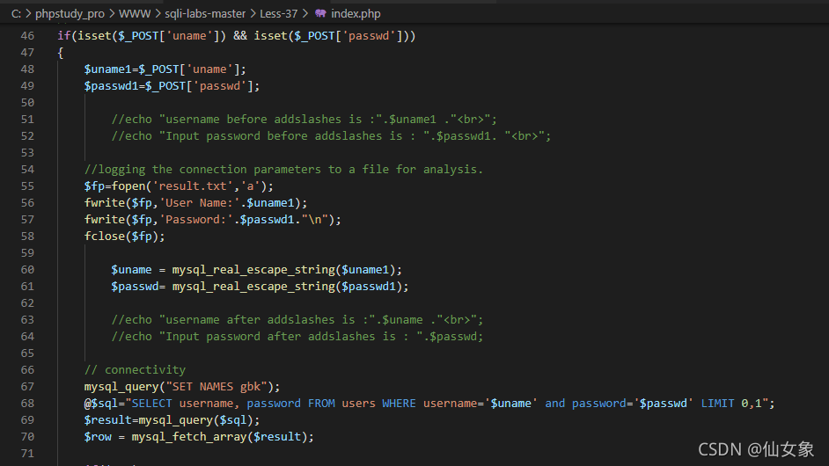Screen dimensions: 829x466
Task: Click 'User Name:' string in fwrite
Action: [199, 203]
